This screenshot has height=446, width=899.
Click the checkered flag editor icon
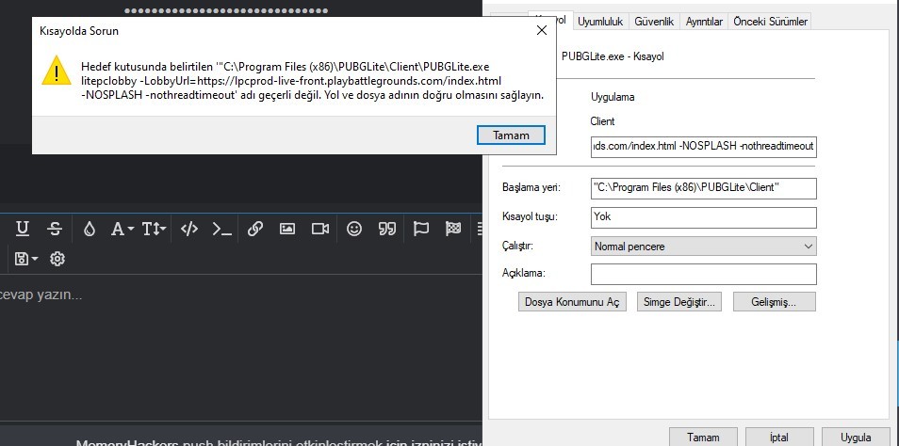pos(453,229)
